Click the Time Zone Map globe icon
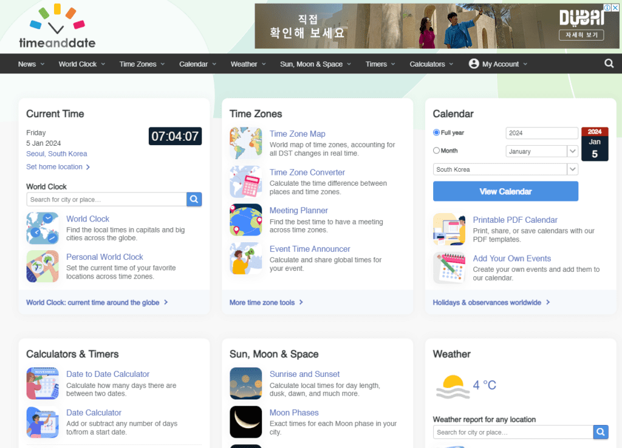Viewport: 622px width, 448px height. pyautogui.click(x=245, y=143)
